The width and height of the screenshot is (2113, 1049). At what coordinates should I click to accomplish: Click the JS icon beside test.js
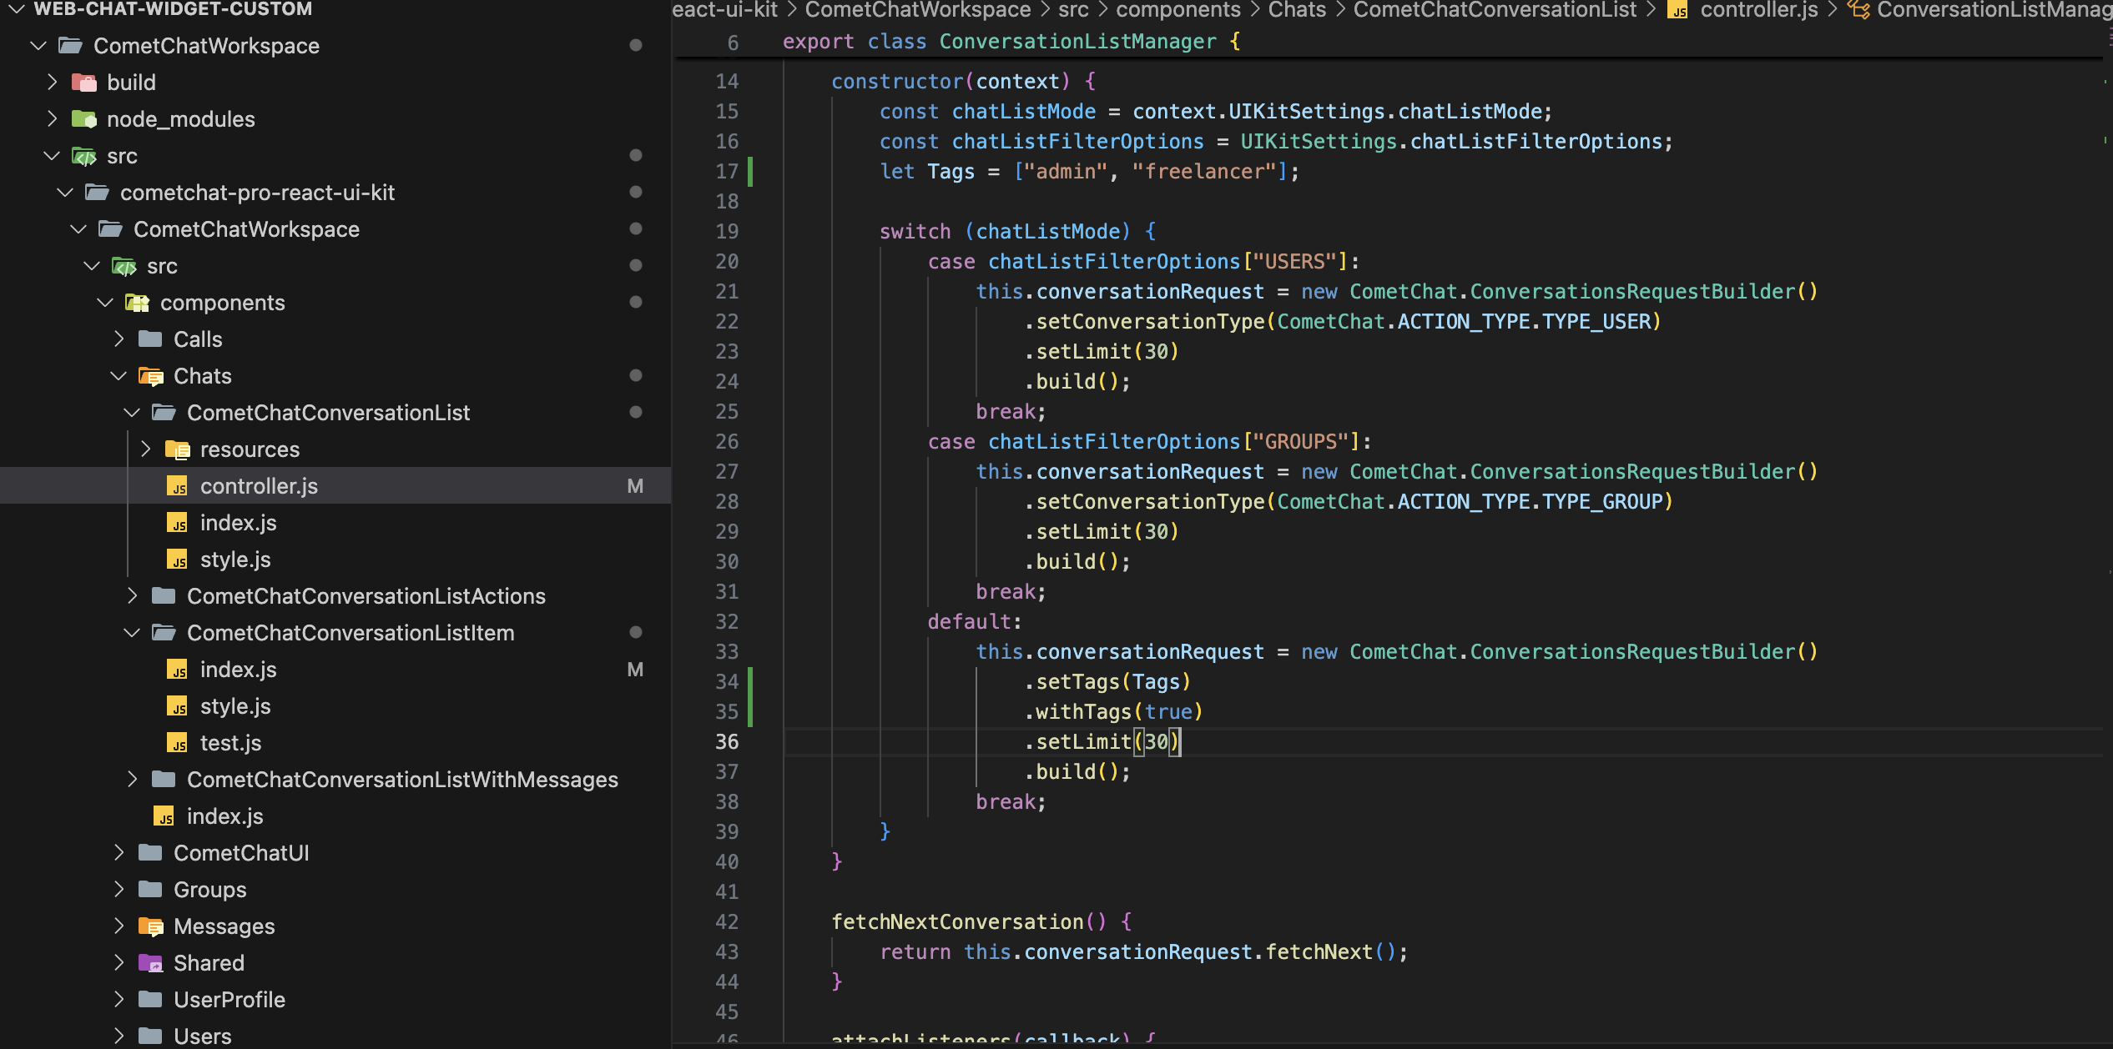point(178,743)
